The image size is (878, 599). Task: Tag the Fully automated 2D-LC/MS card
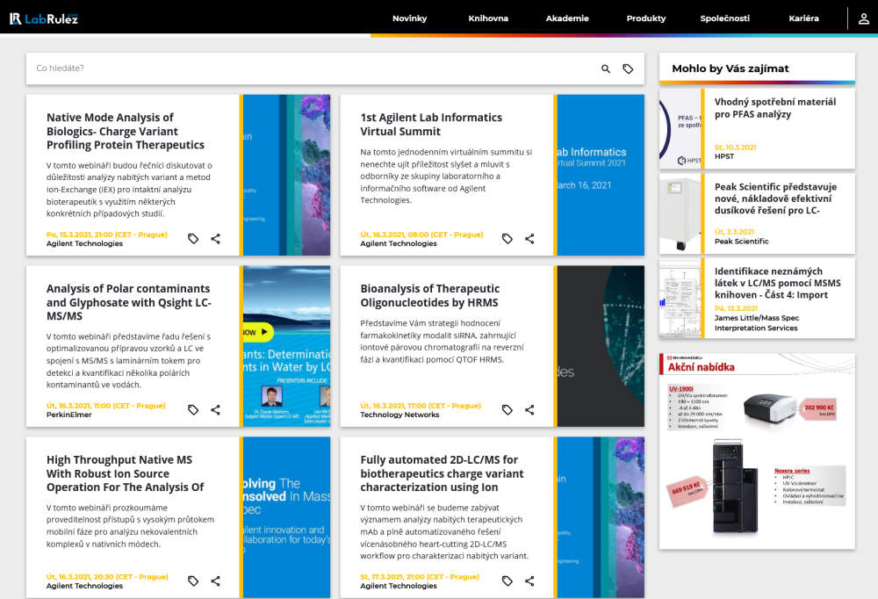click(x=507, y=581)
